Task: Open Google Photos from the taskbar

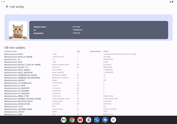Action: click(x=88, y=120)
